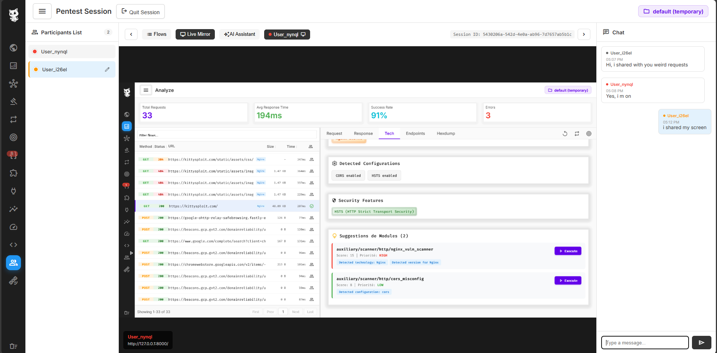Image resolution: width=717 pixels, height=353 pixels.
Task: Toggle the Live Mirror view
Action: 195,34
